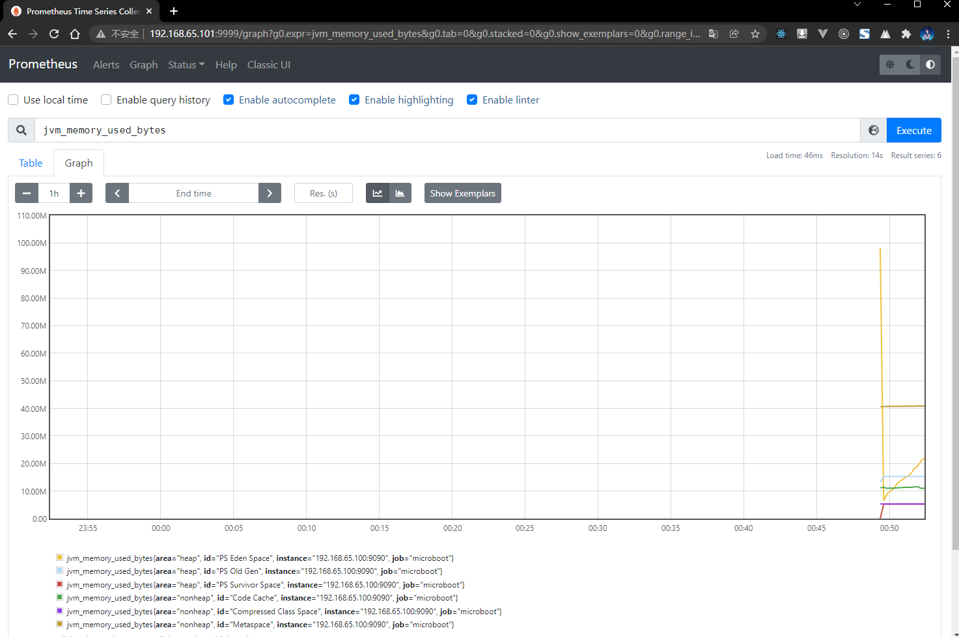Click the Compressed Class Space legend swatch
The width and height of the screenshot is (959, 637).
tap(60, 611)
